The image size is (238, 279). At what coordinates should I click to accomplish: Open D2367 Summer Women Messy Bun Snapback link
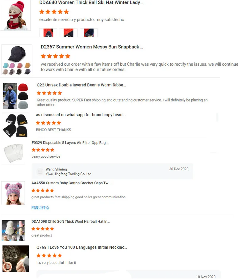click(92, 47)
